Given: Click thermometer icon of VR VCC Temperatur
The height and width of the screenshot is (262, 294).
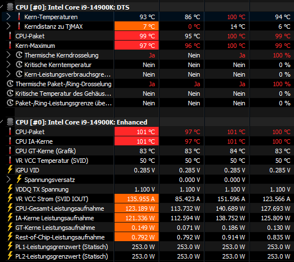Looking at the screenshot, I should (x=10, y=160).
